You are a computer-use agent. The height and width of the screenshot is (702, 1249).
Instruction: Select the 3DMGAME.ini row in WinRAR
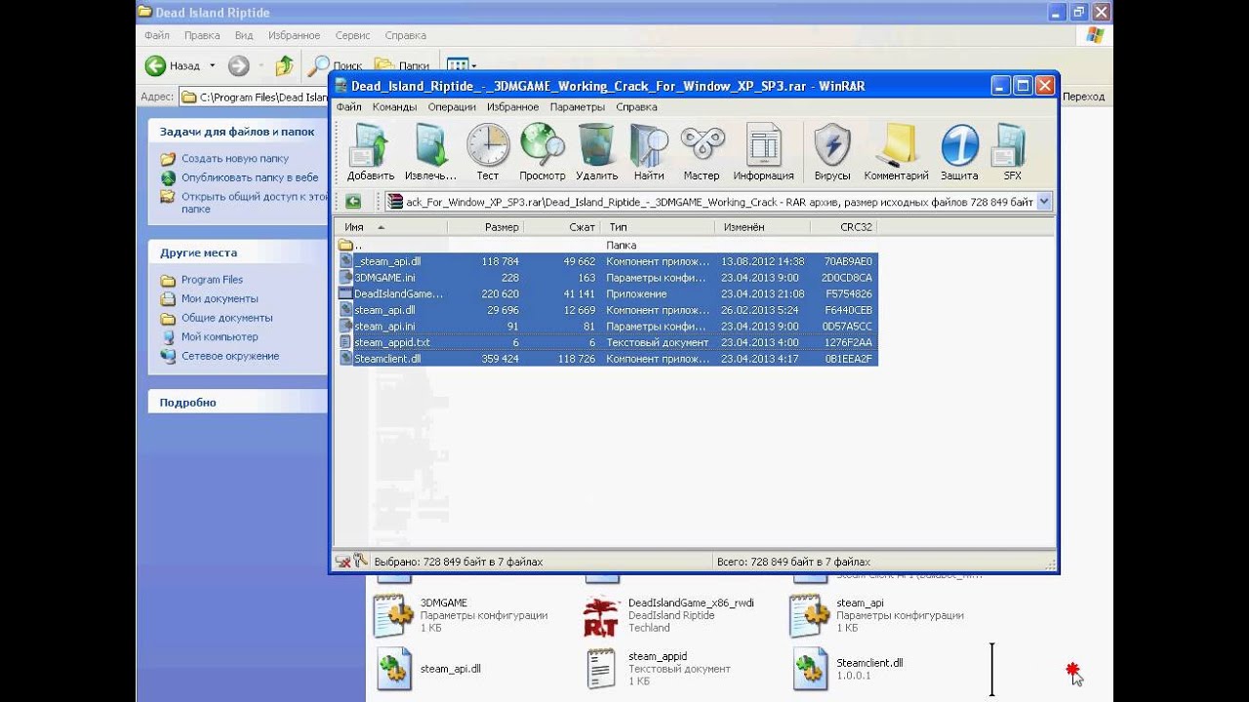[606, 278]
